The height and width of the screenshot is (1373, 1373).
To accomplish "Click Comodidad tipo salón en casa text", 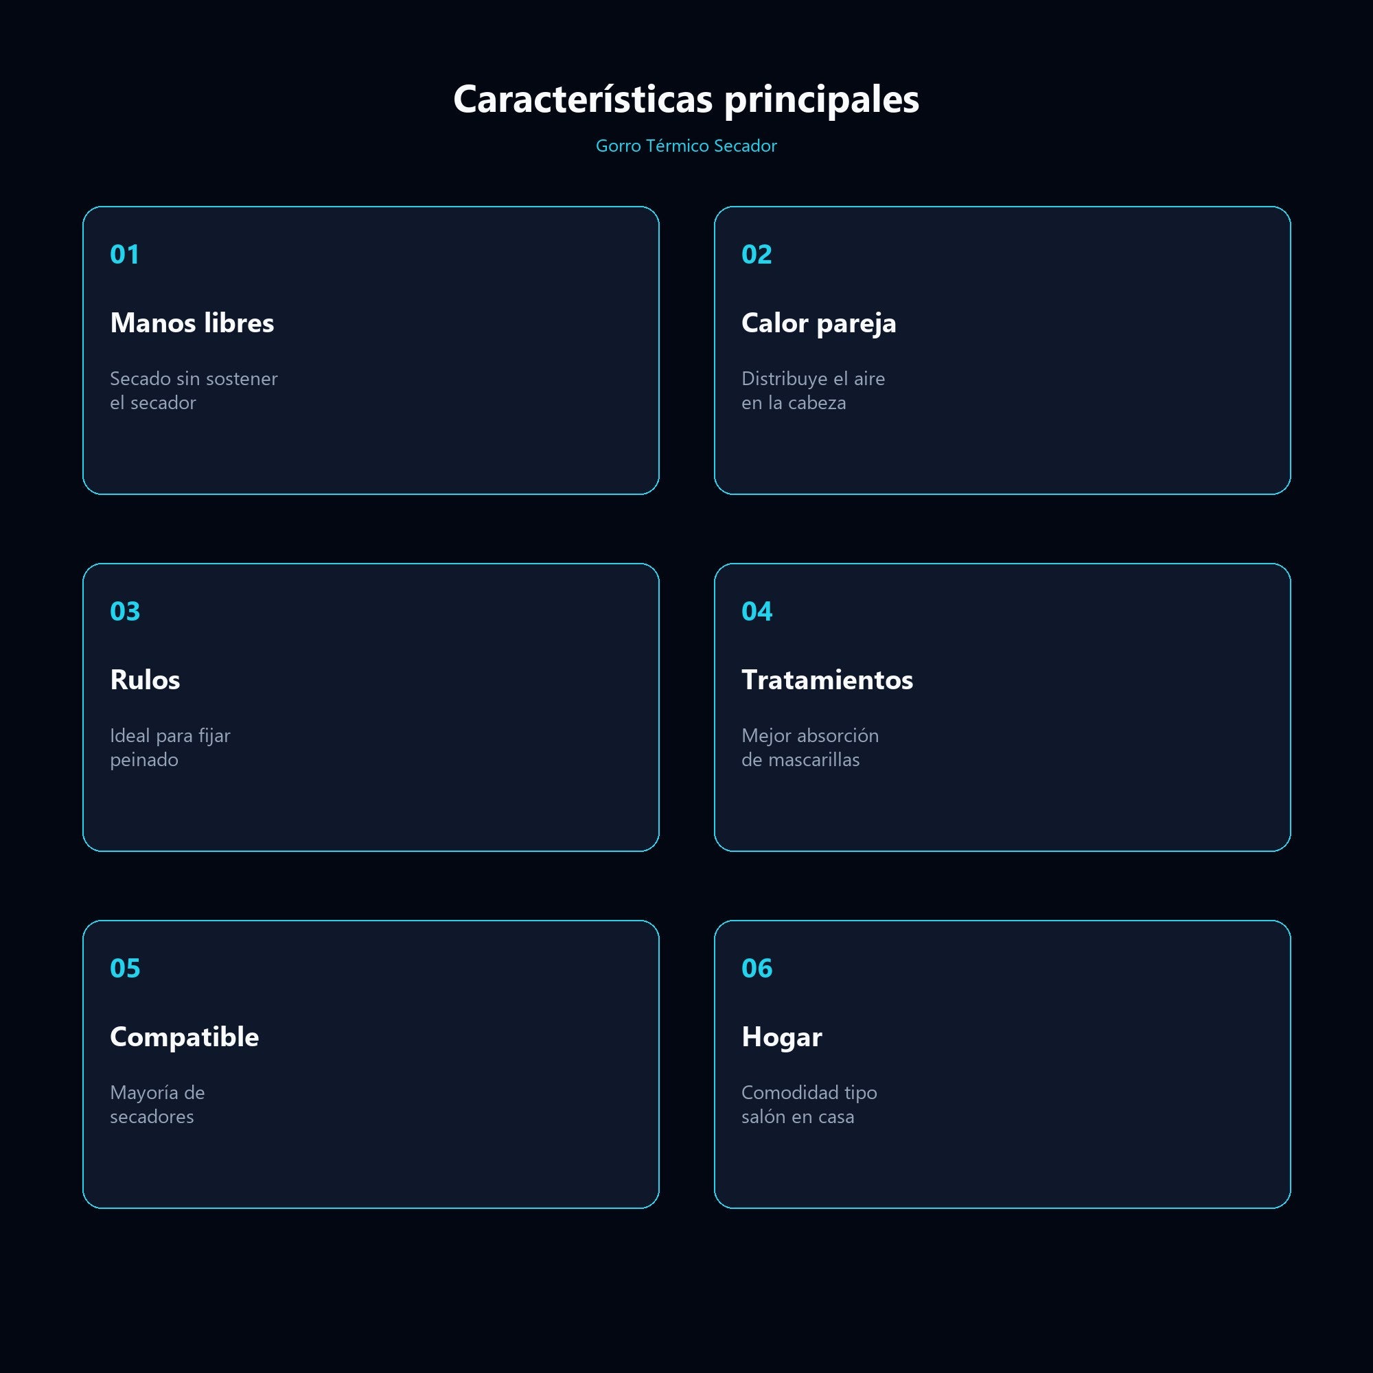I will pyautogui.click(x=809, y=1104).
